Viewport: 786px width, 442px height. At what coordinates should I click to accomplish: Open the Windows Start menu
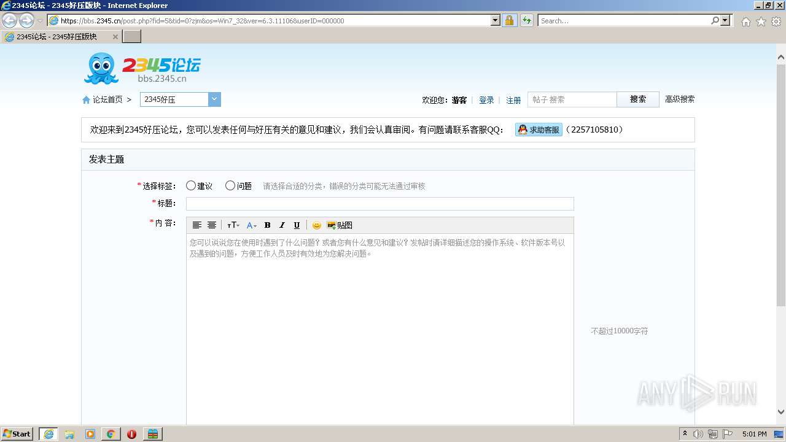[x=17, y=433]
